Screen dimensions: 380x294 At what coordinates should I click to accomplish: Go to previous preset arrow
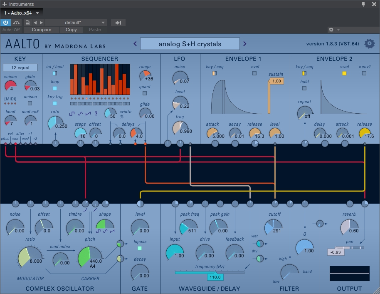point(135,44)
